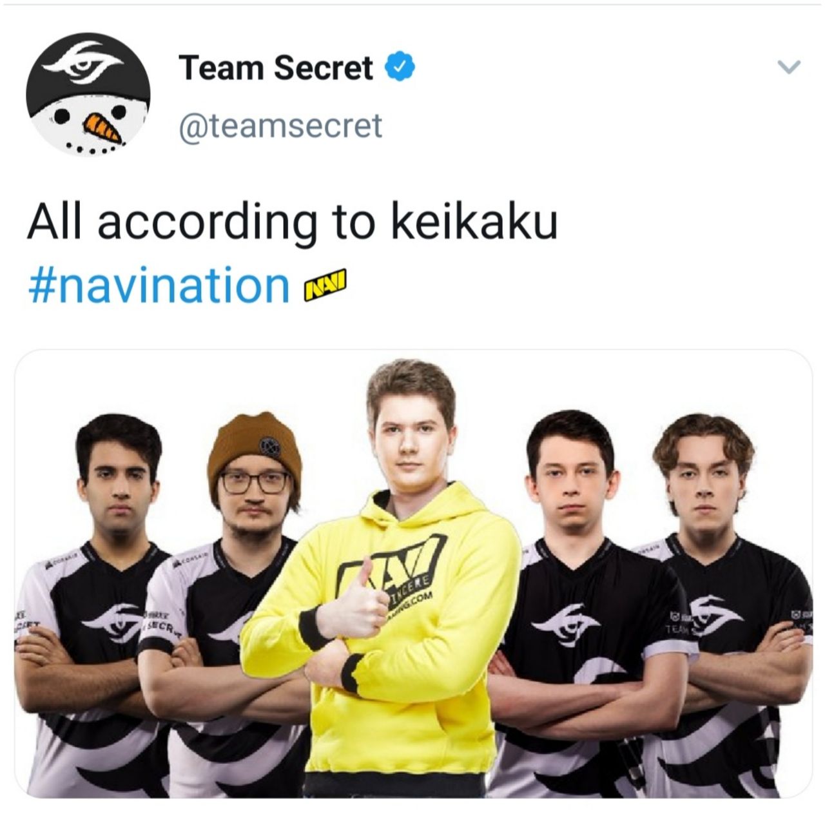Select the "All according to keikaku" text
The image size is (825, 825).
[292, 223]
